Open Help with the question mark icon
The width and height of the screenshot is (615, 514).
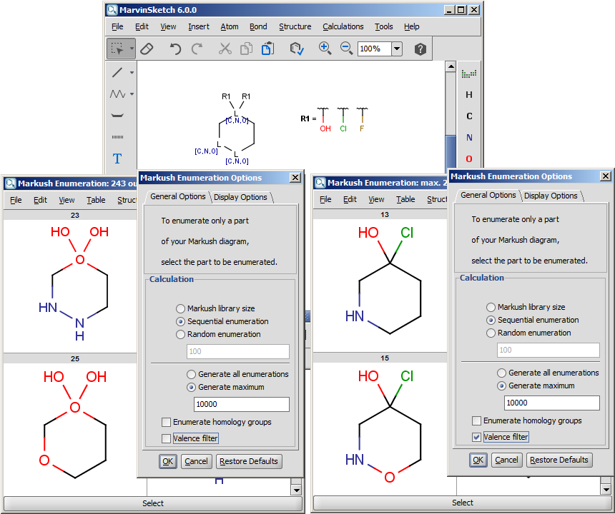420,49
